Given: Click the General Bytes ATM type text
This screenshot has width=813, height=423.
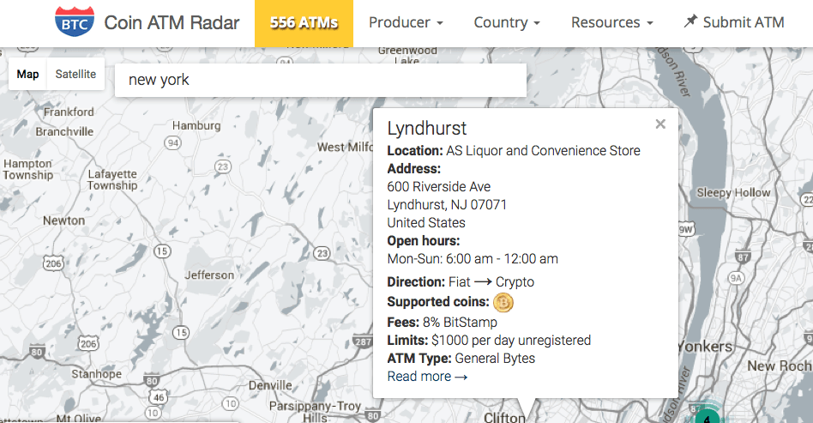Looking at the screenshot, I should [x=495, y=358].
